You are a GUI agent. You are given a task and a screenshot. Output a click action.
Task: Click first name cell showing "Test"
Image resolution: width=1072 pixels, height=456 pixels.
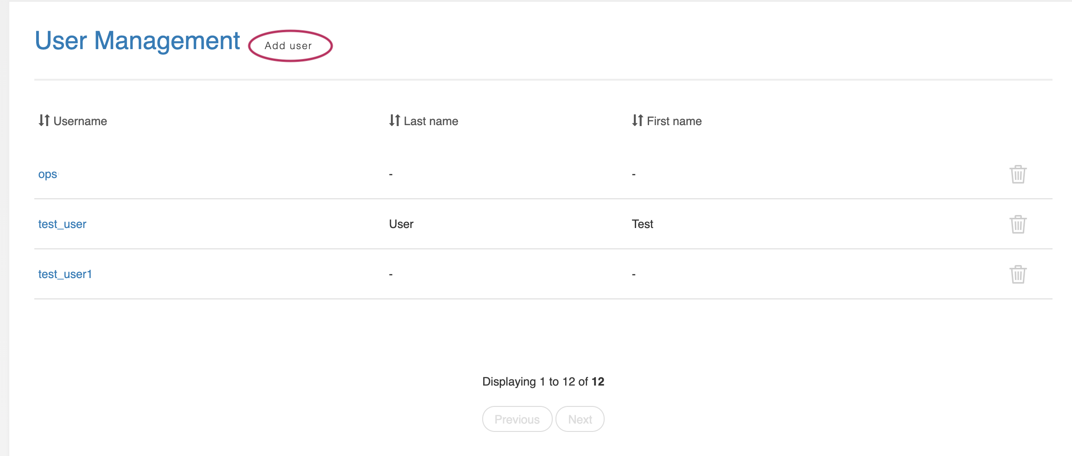[642, 224]
